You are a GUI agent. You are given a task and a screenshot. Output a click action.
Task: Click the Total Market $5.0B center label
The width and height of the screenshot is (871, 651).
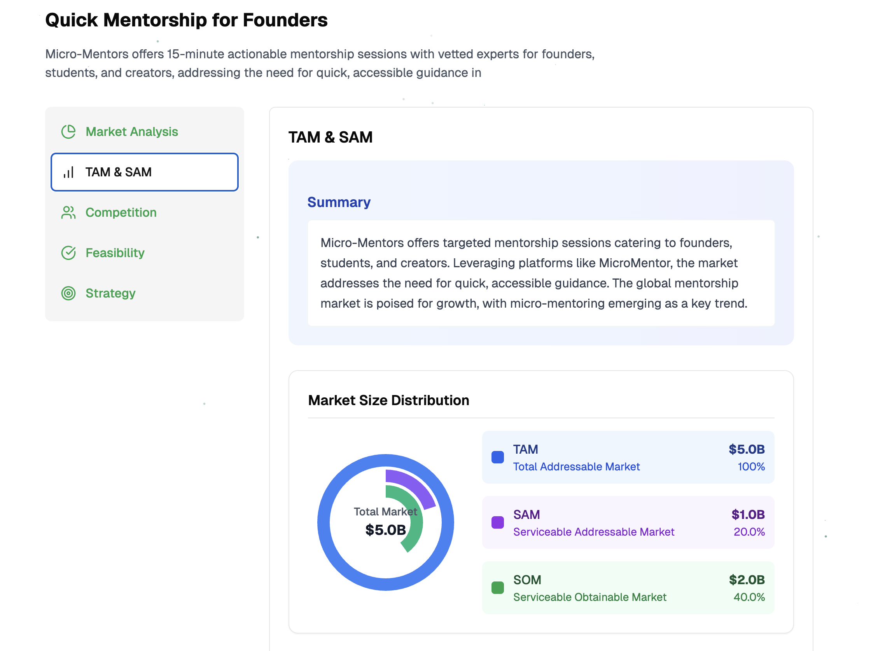[385, 529]
